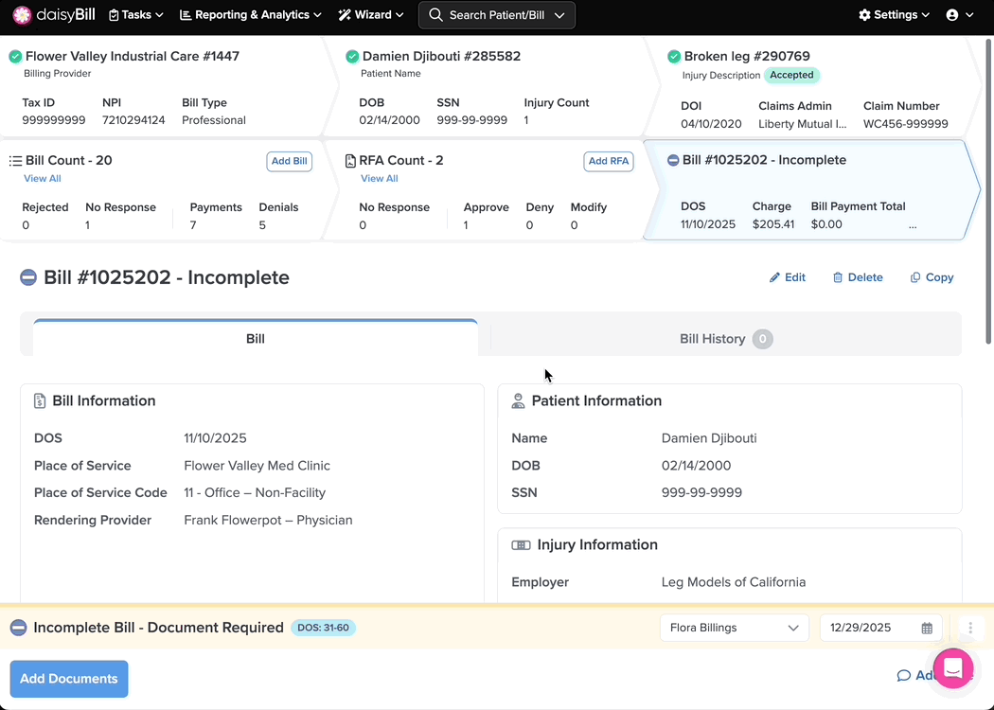Screen dimensions: 994x710
Task: Click View All under Bill Count
Action: click(43, 179)
